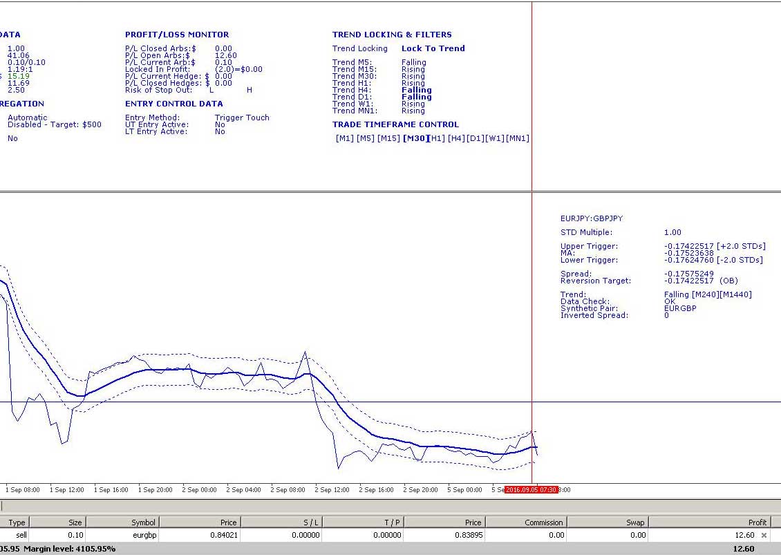Toggle the Lock To Trend setting

coord(433,48)
